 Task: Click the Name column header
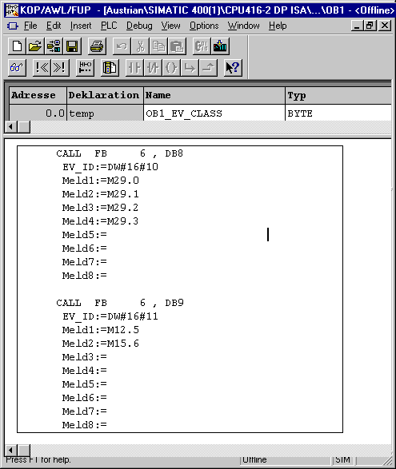214,95
